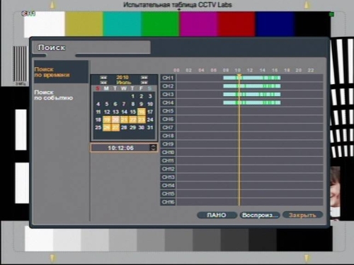Click the Закрыть button
The width and height of the screenshot is (354, 265).
(x=302, y=215)
